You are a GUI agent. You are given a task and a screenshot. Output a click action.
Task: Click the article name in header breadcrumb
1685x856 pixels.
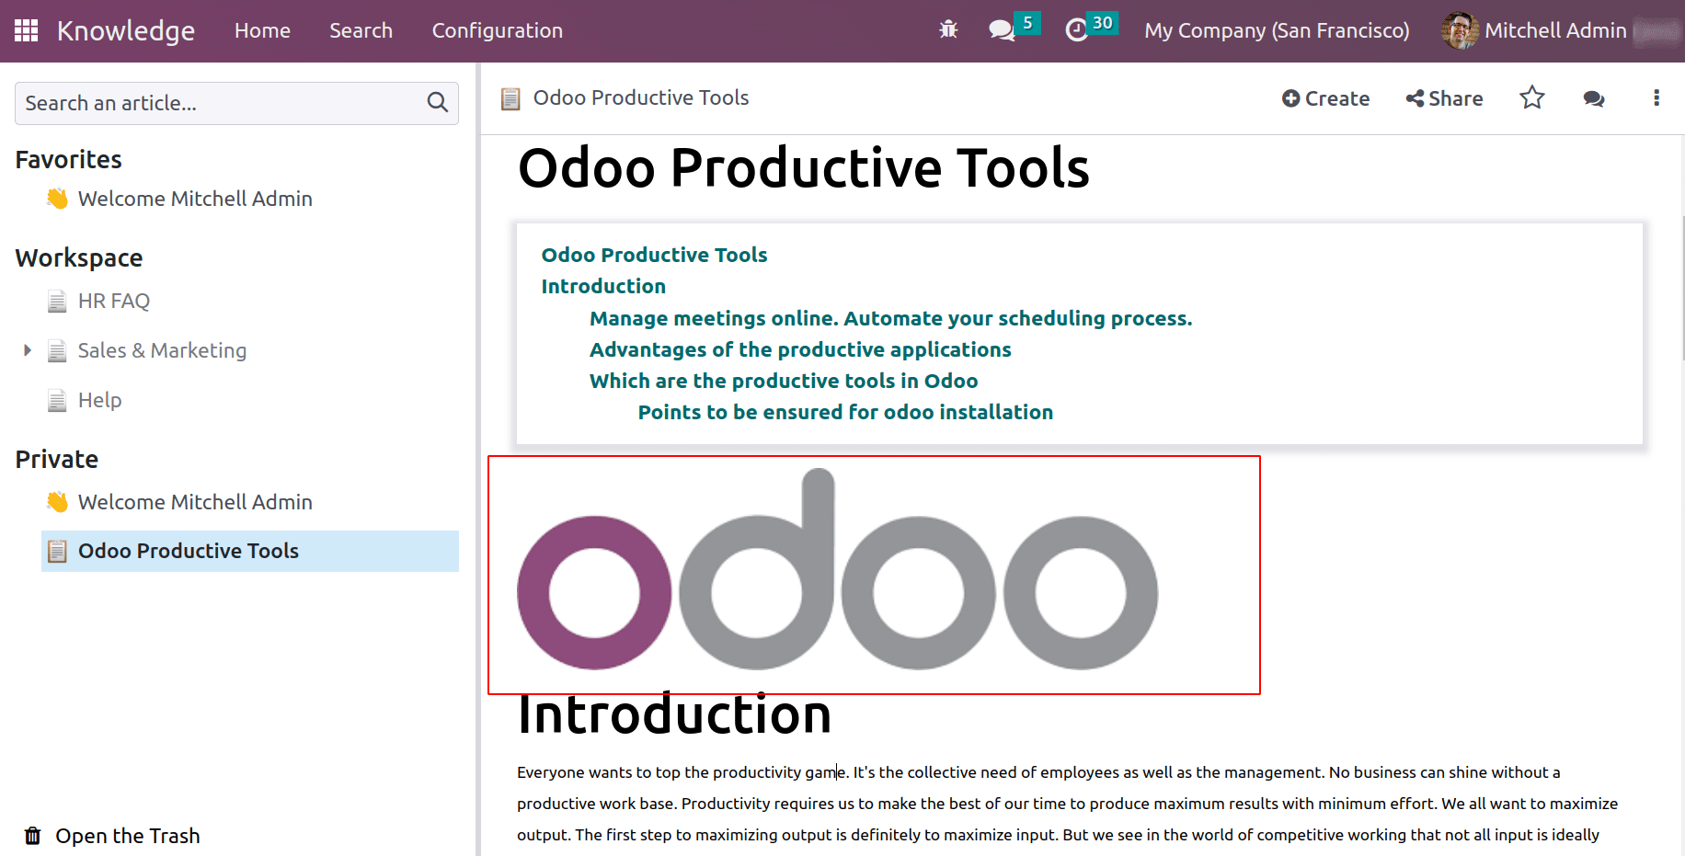(641, 97)
